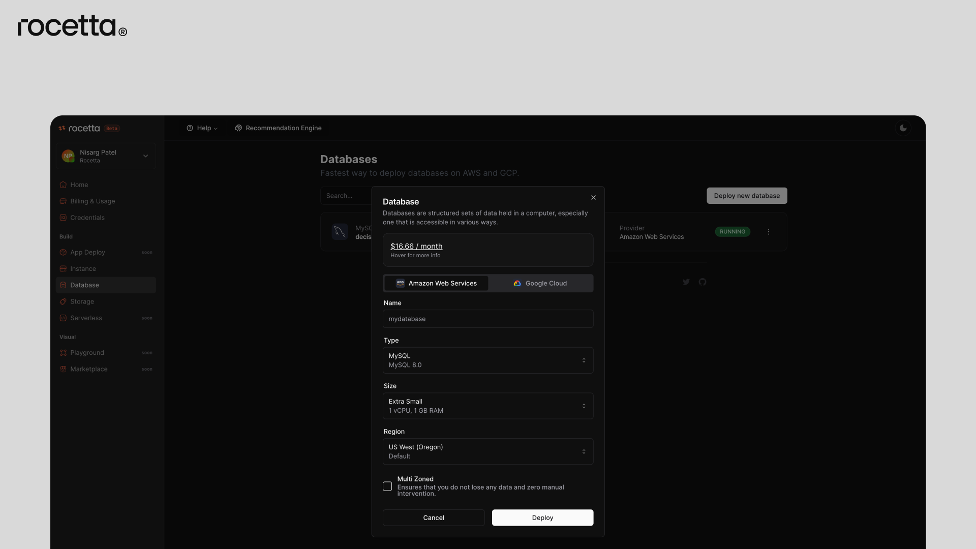976x549 pixels.
Task: Open the Type dropdown showing MySQL
Action: pos(488,360)
